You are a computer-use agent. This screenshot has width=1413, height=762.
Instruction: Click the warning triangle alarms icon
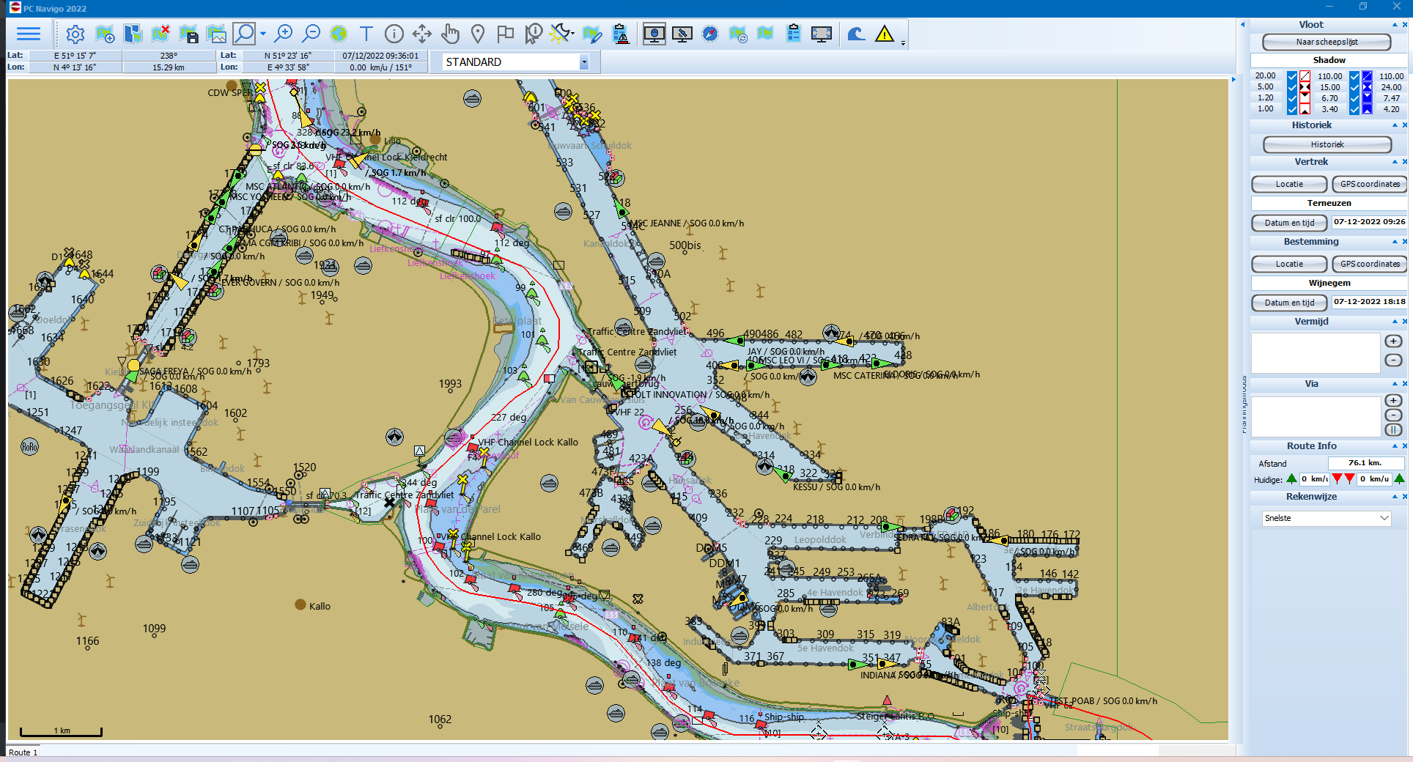pos(885,34)
